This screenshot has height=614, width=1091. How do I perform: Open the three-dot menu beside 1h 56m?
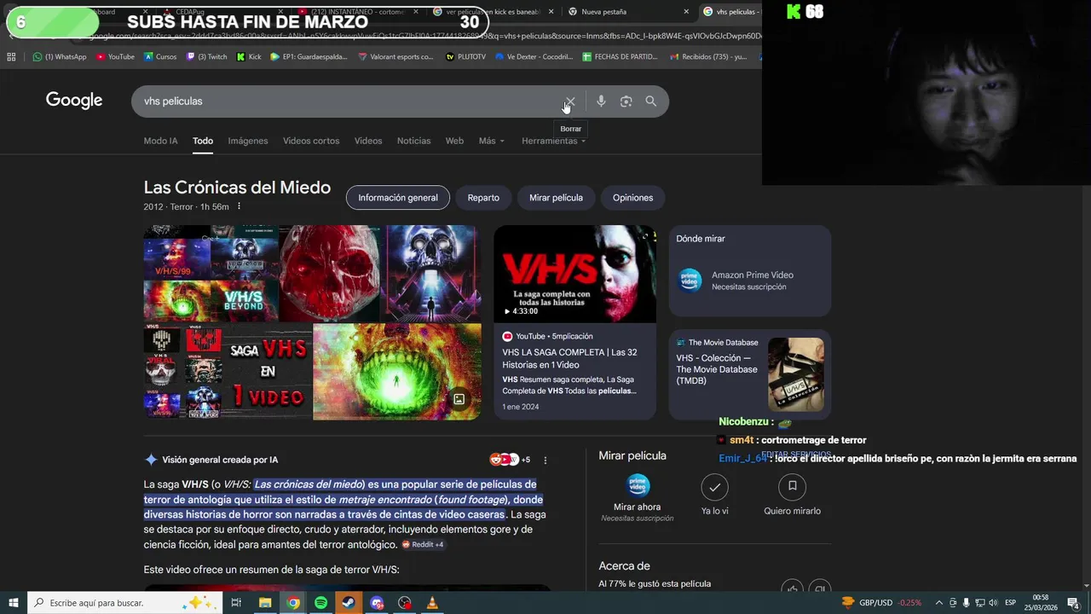(239, 206)
